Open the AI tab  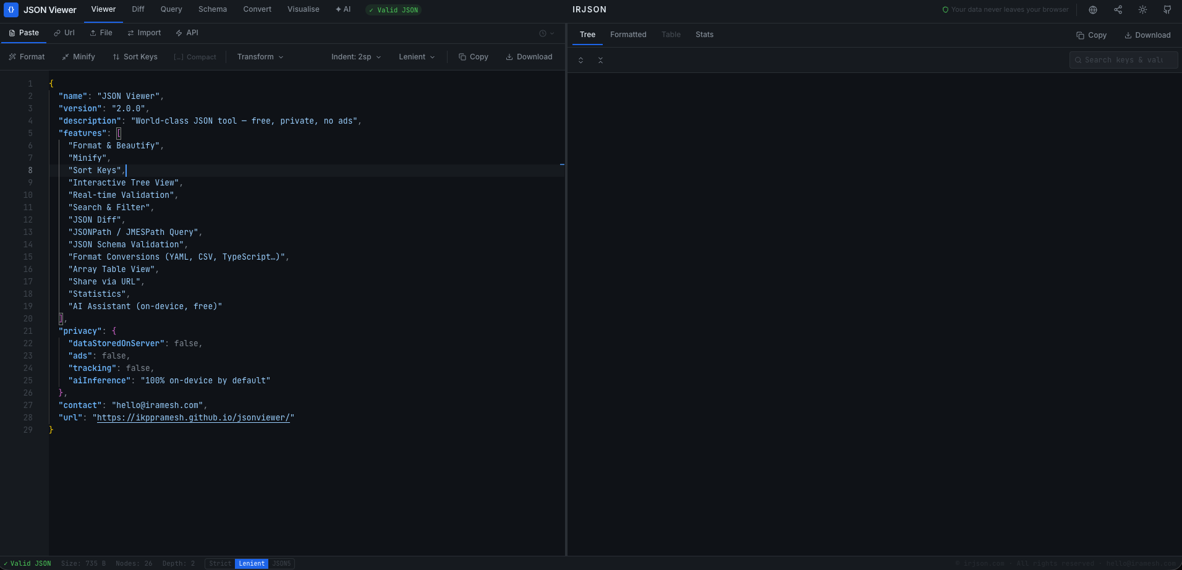(x=343, y=9)
